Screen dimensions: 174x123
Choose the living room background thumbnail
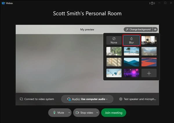point(149,40)
